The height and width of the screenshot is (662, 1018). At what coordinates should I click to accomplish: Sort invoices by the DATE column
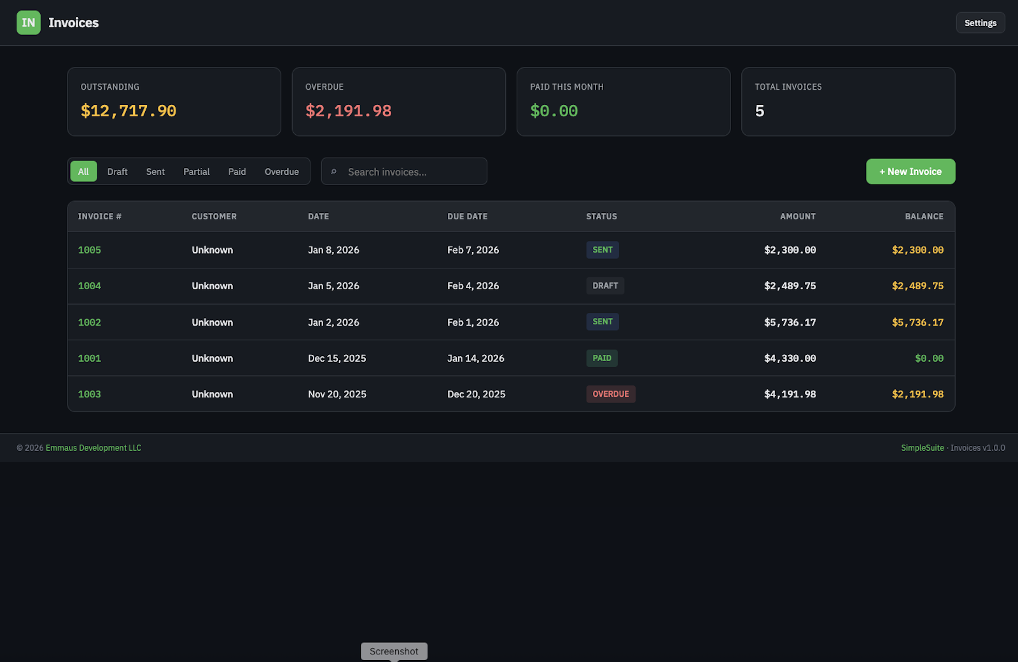click(318, 216)
